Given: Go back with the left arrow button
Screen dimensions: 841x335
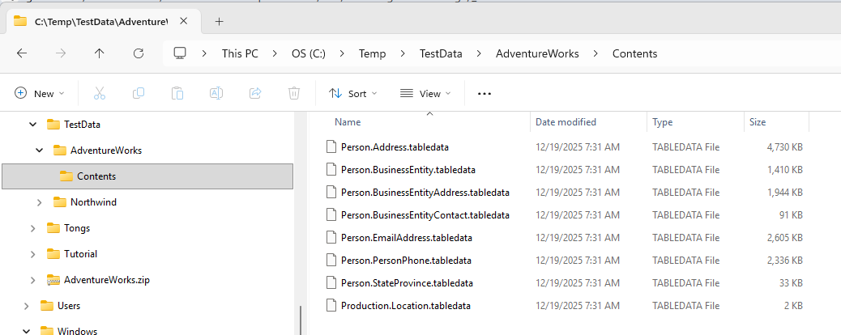Looking at the screenshot, I should (21, 53).
